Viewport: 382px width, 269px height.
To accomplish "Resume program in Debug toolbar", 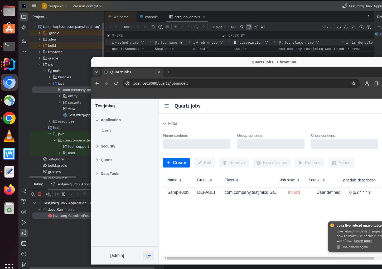I will [x=57, y=194].
